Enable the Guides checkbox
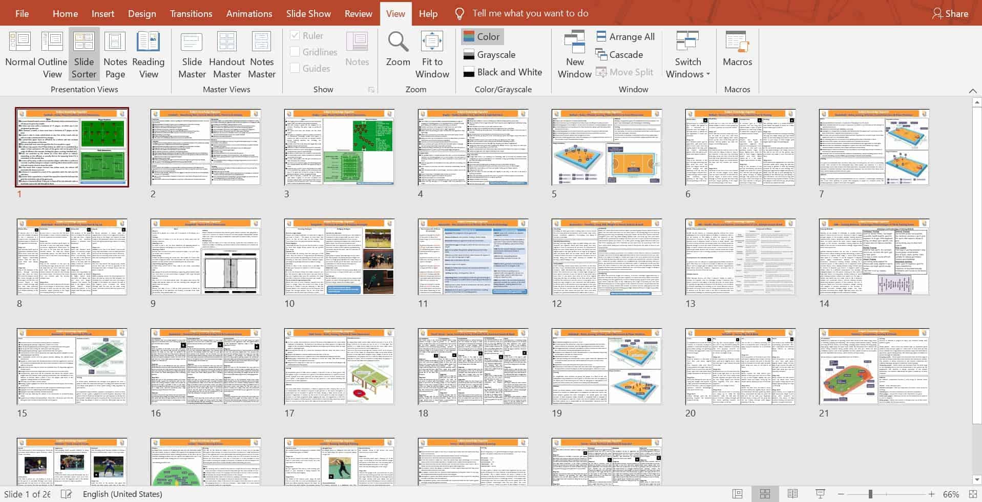 tap(295, 69)
